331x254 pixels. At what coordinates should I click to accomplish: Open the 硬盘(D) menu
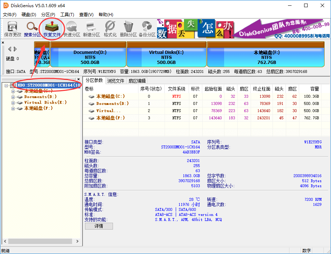click(29, 15)
